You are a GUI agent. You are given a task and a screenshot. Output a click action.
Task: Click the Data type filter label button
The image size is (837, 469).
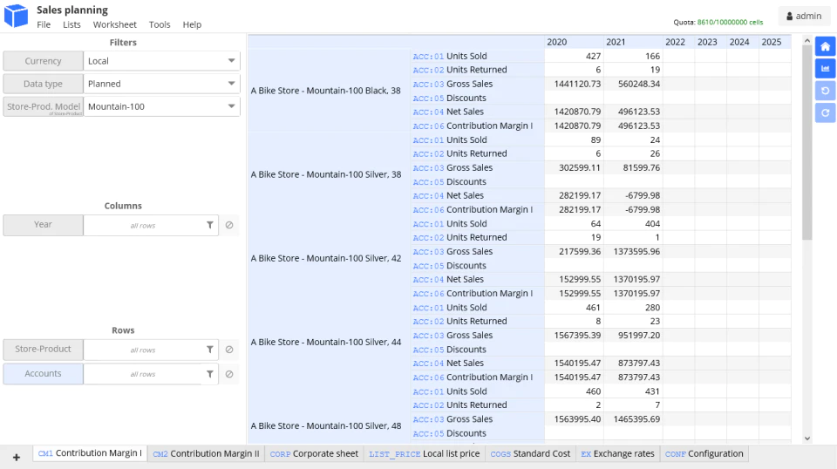pyautogui.click(x=44, y=84)
